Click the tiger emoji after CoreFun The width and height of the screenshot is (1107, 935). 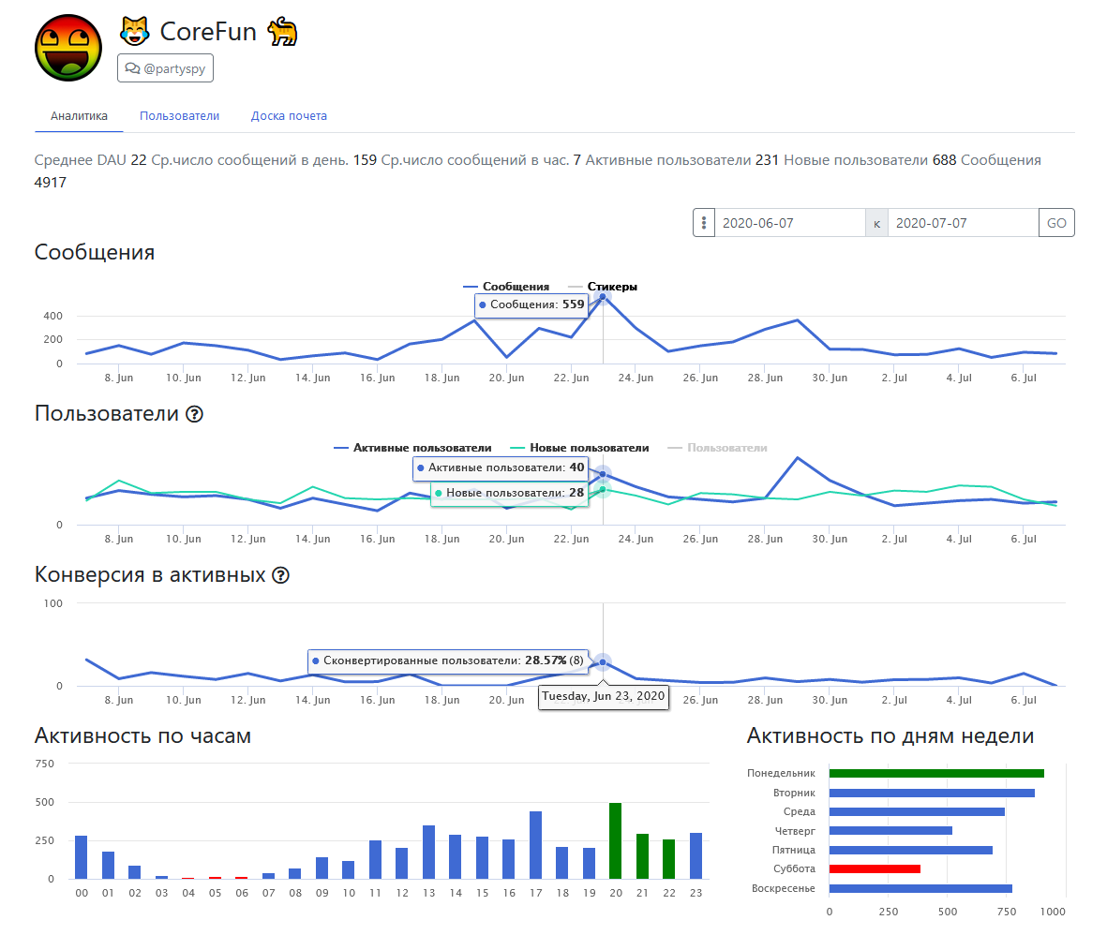click(282, 32)
